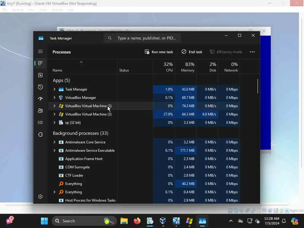This screenshot has height=228, width=304.
Task: Open the Task Manager hamburger navigation menu
Action: tap(40, 52)
